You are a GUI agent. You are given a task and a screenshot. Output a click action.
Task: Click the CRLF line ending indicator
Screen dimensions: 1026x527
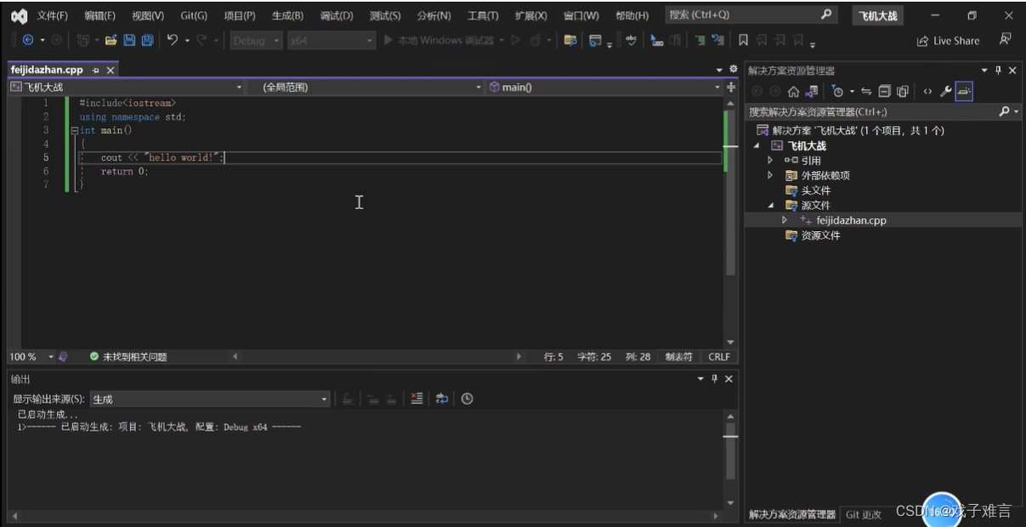[x=719, y=357]
